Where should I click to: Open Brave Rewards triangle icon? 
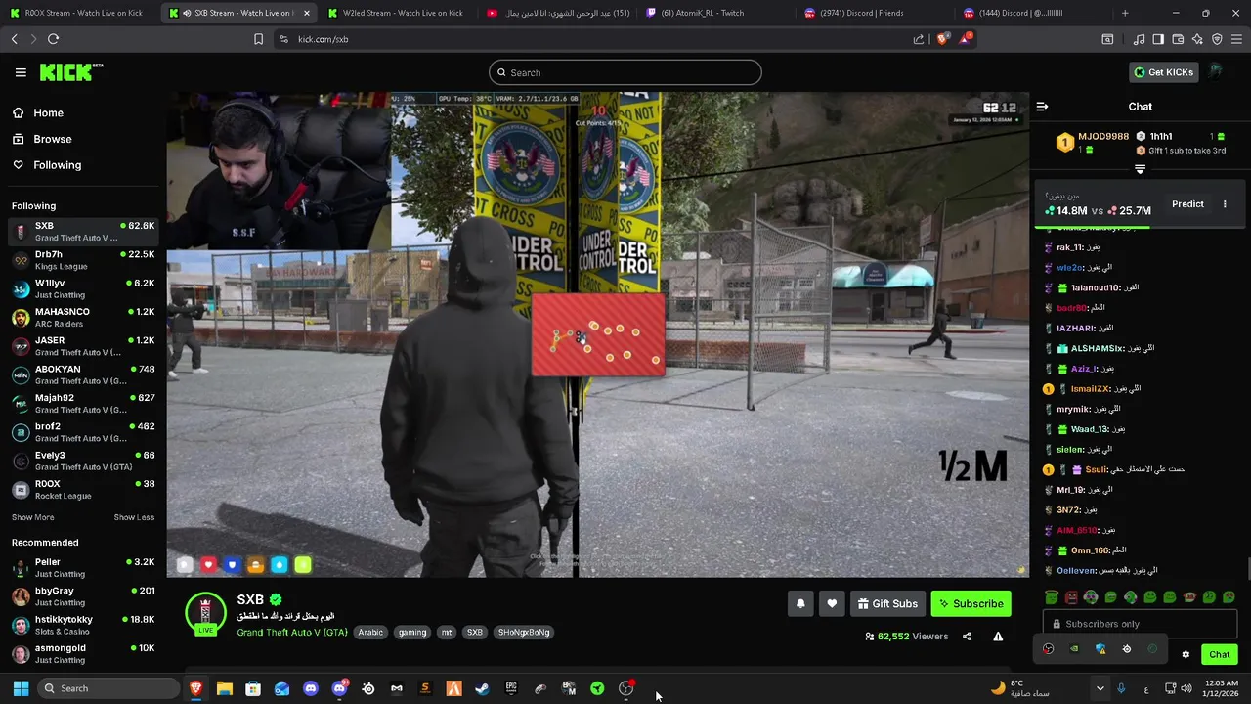click(x=966, y=38)
